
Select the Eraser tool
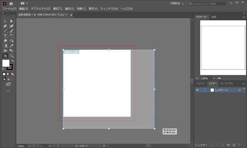click(x=5, y=41)
